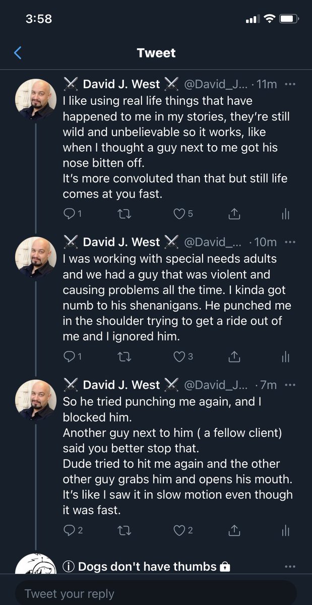Tap the avatar on the second tweet
The image size is (312, 605).
(36, 257)
